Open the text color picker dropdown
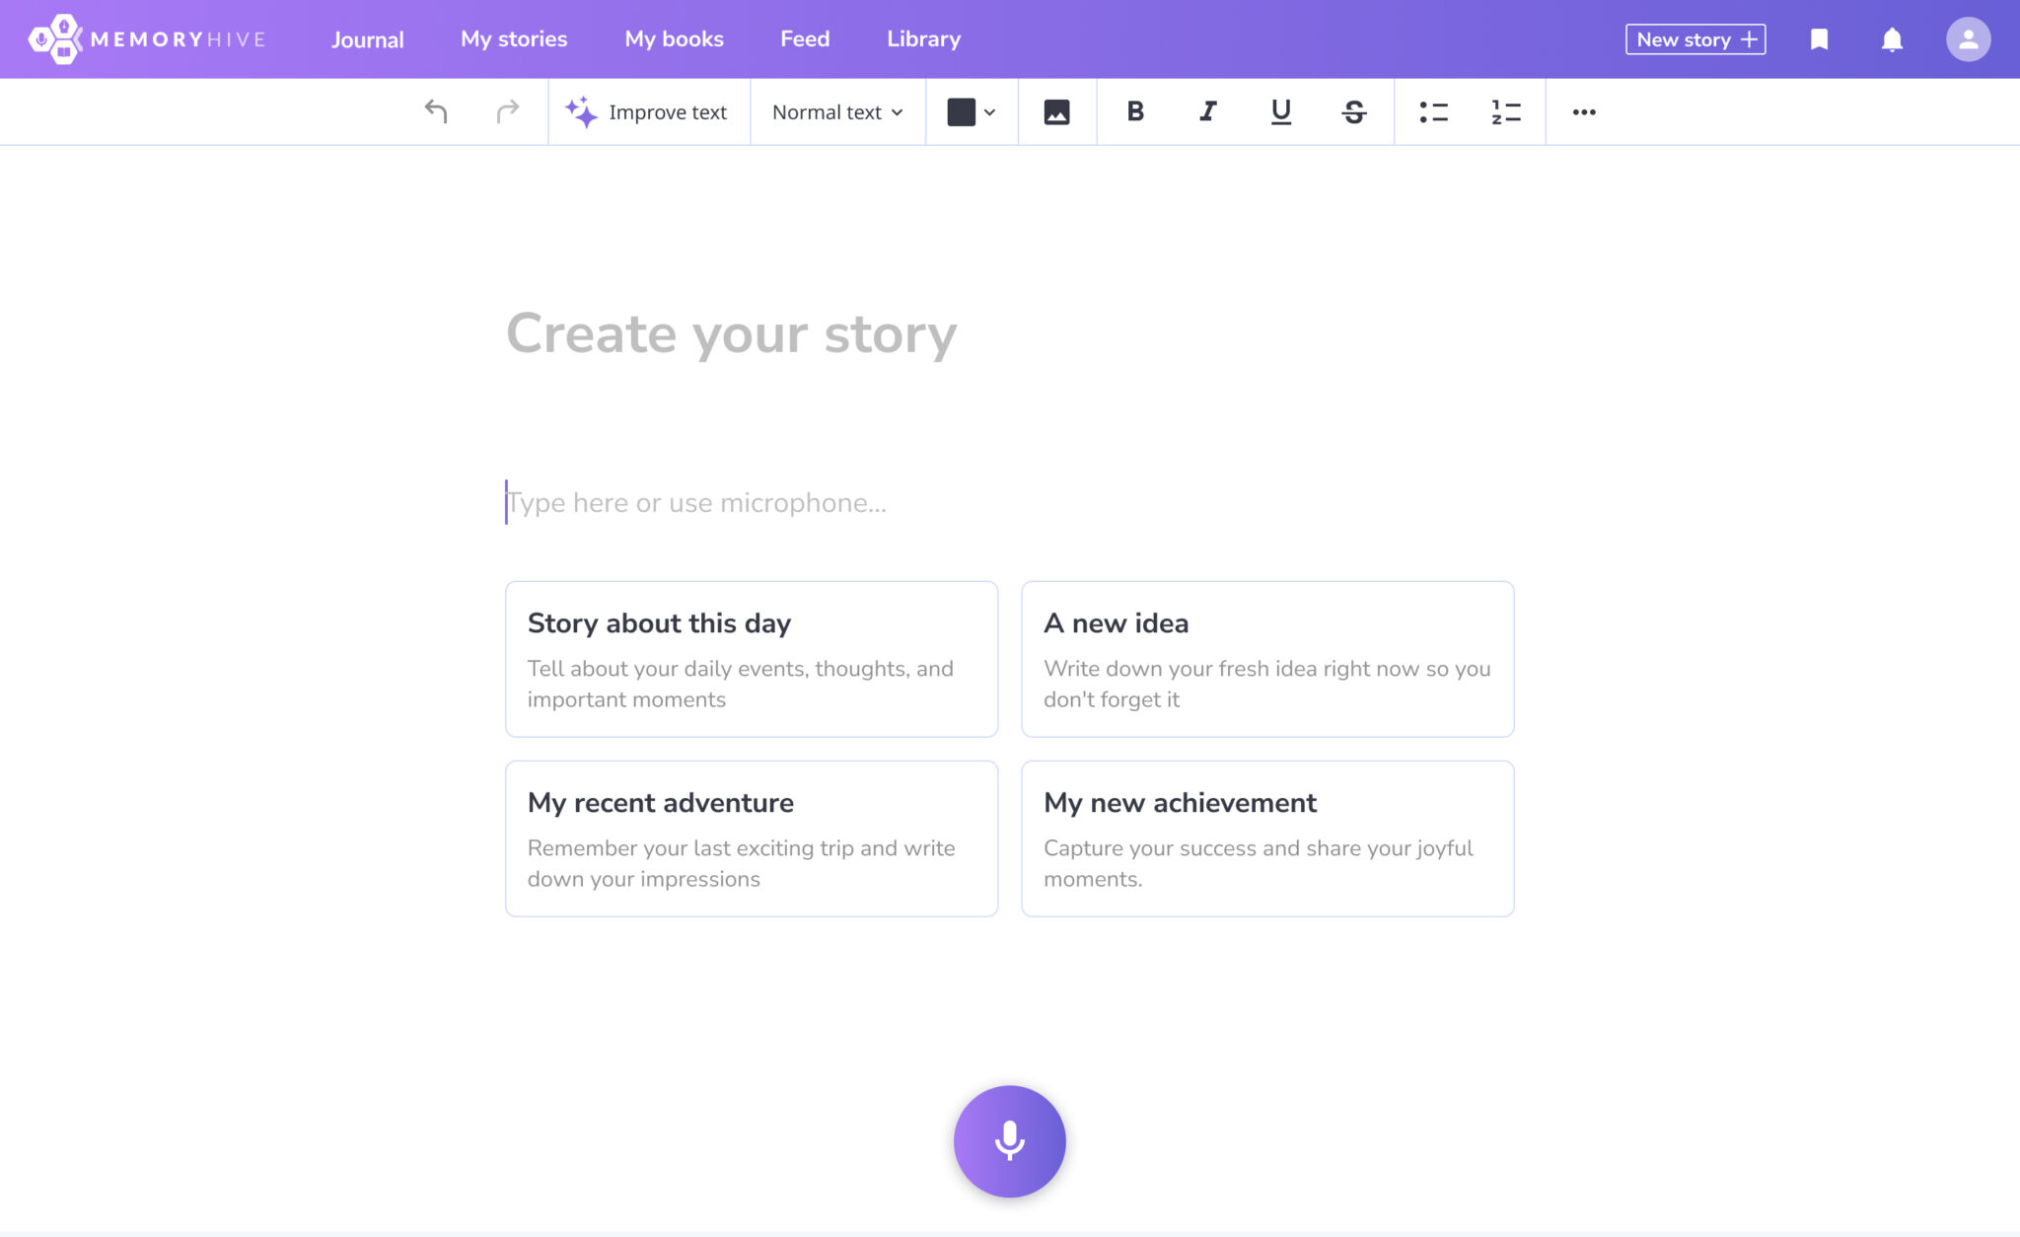2020x1237 pixels. point(971,111)
